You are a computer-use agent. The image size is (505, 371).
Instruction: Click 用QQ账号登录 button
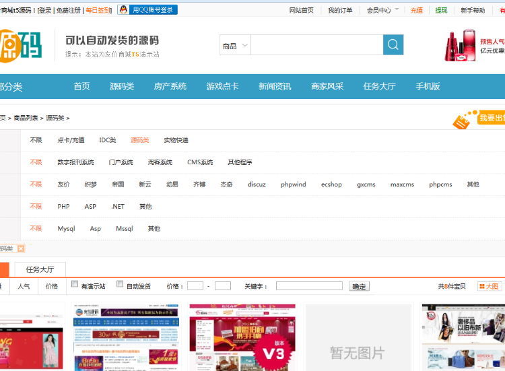[x=147, y=9]
